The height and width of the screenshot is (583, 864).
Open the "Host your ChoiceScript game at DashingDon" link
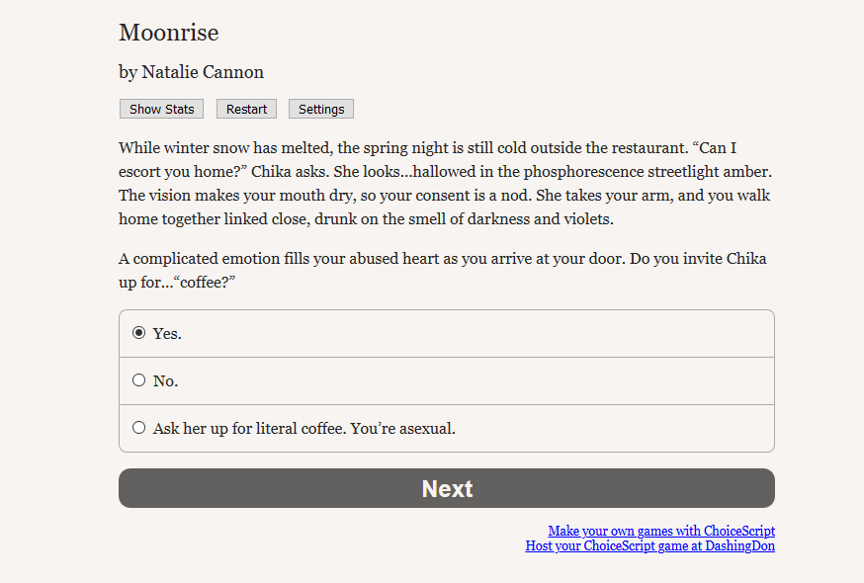[x=650, y=545]
